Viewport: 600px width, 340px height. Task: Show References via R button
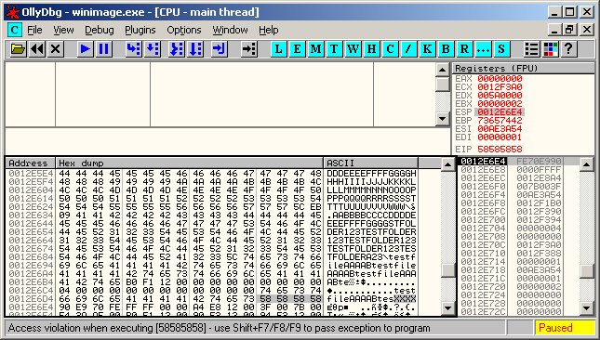tap(464, 49)
